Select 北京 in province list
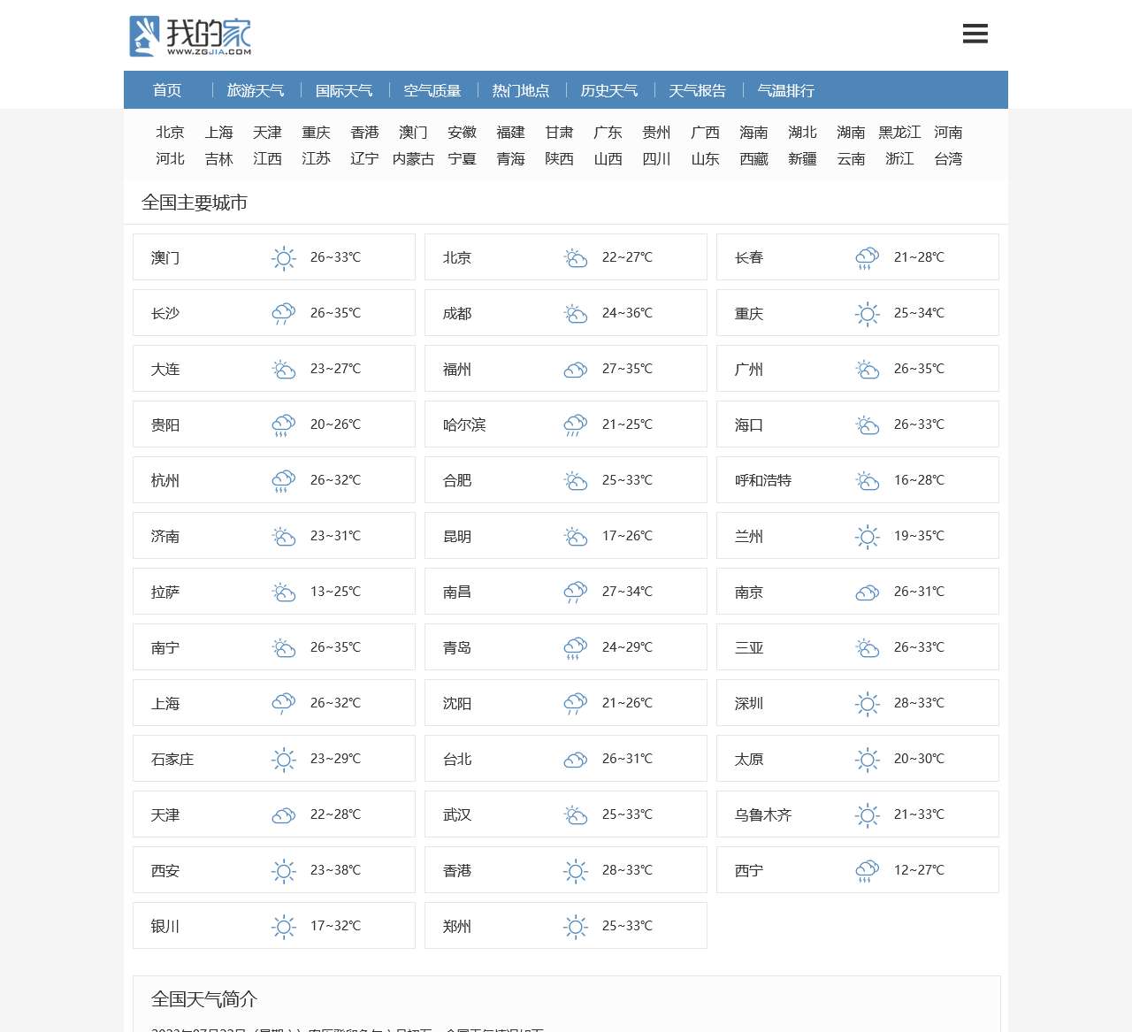Screen dimensions: 1132x1032 [x=170, y=132]
